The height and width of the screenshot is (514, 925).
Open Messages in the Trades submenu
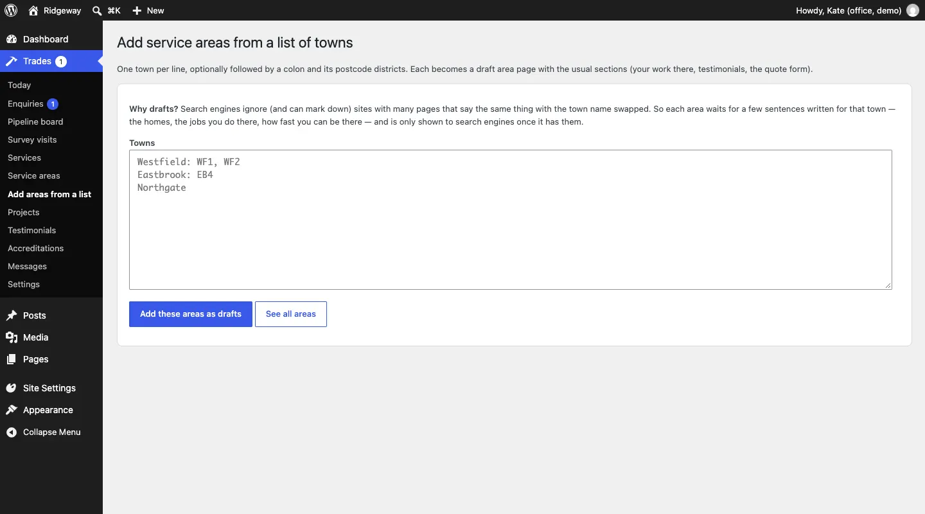coord(28,266)
